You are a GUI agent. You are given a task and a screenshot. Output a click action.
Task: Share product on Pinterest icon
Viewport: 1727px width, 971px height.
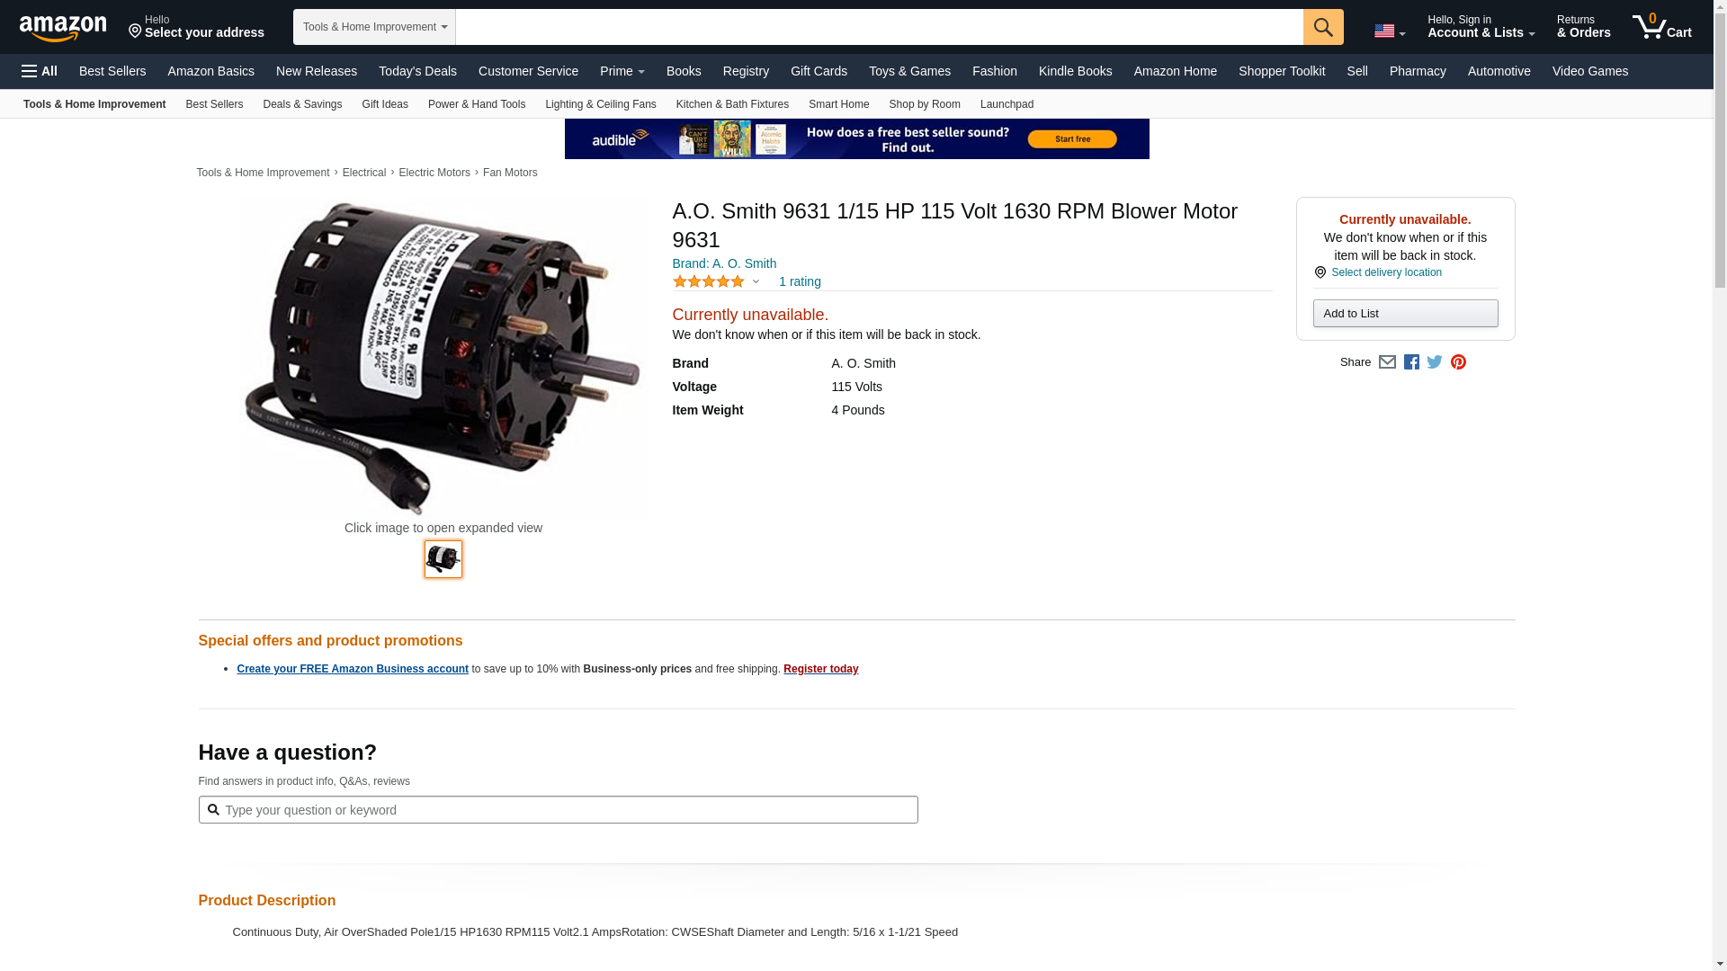[x=1458, y=362]
